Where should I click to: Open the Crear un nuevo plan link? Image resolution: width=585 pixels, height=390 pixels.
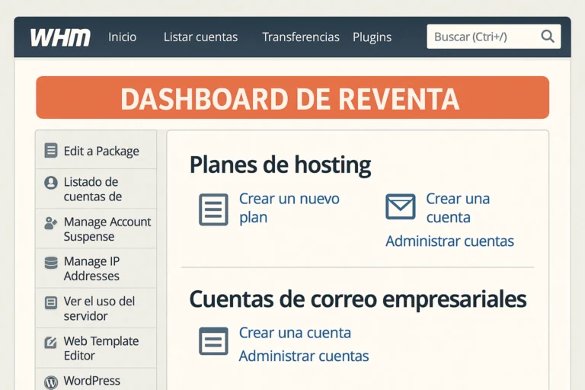tap(289, 208)
